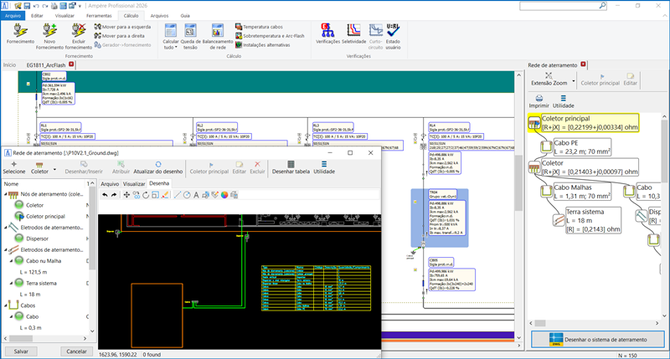Run Queda de tensão calculation

point(190,32)
